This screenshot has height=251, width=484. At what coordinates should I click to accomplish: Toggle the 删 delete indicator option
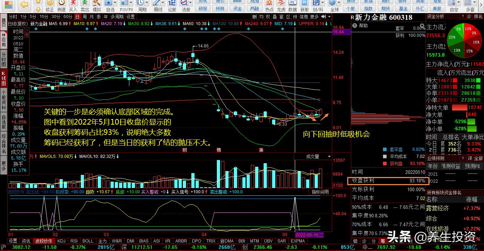pyautogui.click(x=254, y=17)
